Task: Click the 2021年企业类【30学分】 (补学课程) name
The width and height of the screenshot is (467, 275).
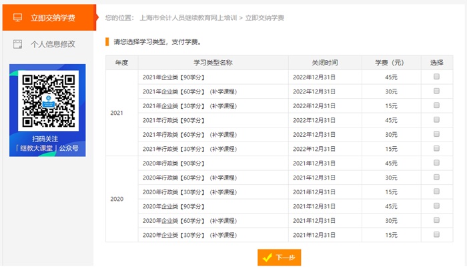Action: 189,106
